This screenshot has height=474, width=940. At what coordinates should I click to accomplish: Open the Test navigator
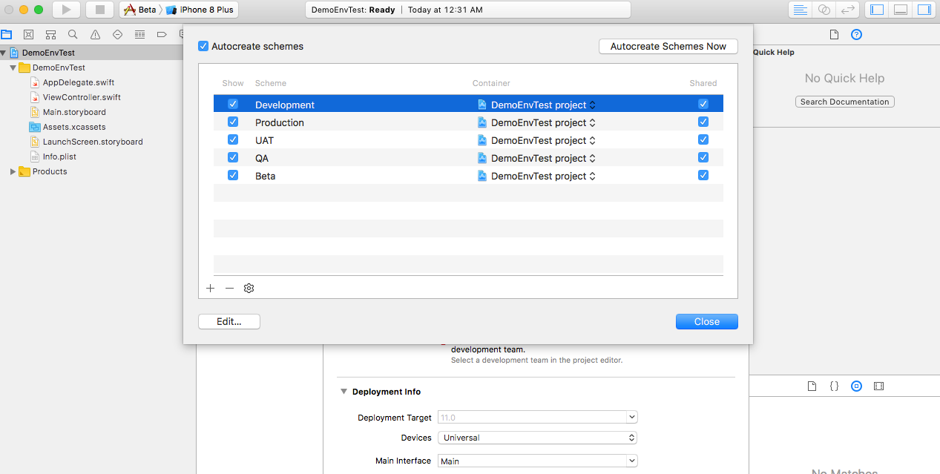pos(117,35)
